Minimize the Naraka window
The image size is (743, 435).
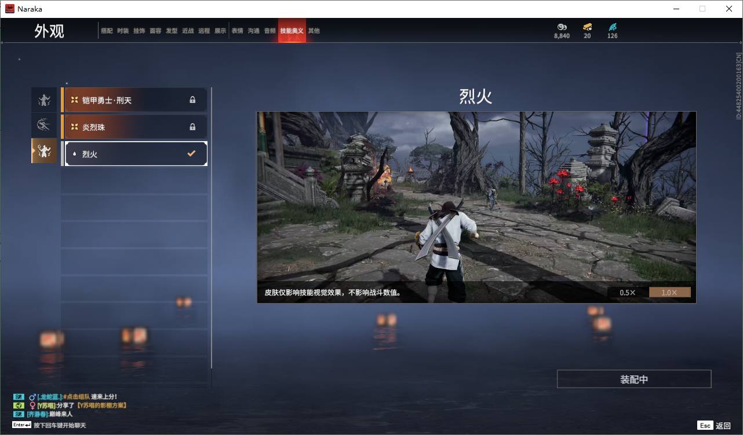[x=676, y=9]
